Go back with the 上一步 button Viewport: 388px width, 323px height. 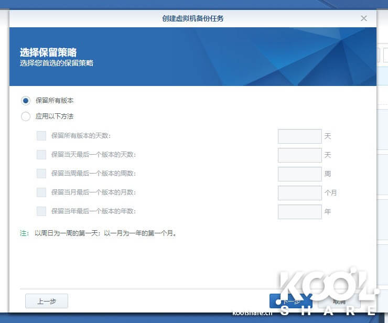[47, 301]
